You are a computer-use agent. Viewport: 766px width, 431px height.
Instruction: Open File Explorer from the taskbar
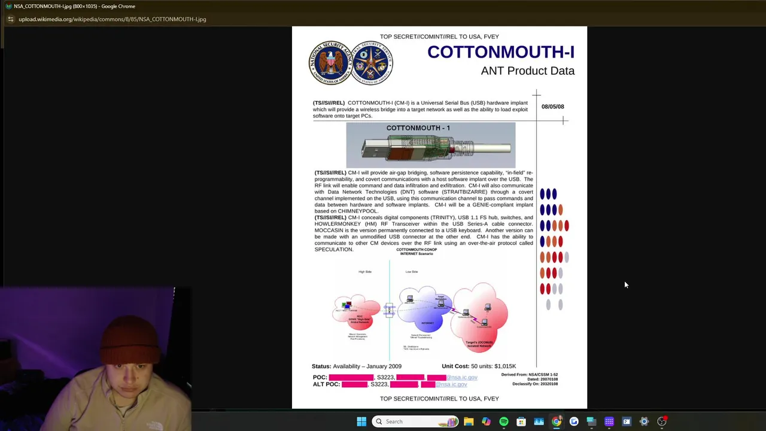pos(469,421)
